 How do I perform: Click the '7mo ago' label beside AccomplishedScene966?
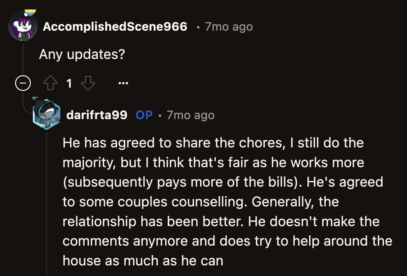coord(229,26)
